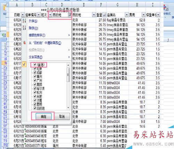
Task: Select column C header
Action: click(x=46, y=5)
